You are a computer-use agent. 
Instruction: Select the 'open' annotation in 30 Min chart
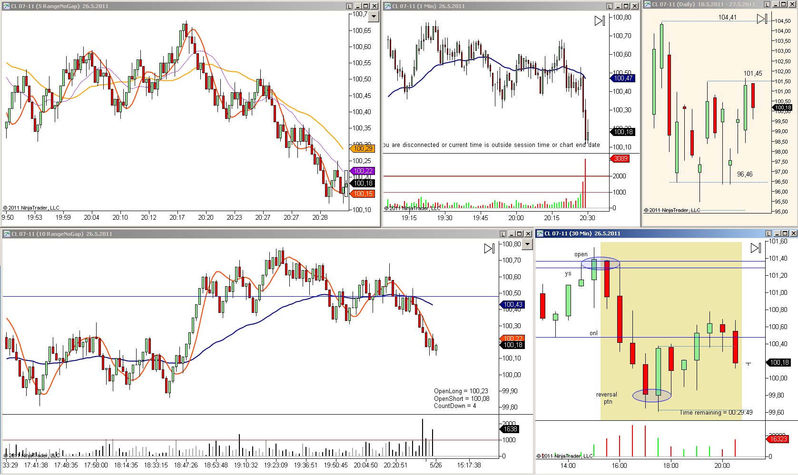click(x=581, y=254)
